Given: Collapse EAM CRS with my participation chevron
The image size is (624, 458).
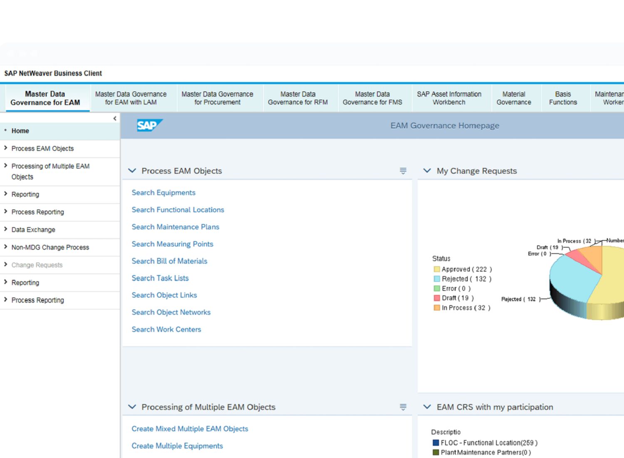Looking at the screenshot, I should coord(427,407).
